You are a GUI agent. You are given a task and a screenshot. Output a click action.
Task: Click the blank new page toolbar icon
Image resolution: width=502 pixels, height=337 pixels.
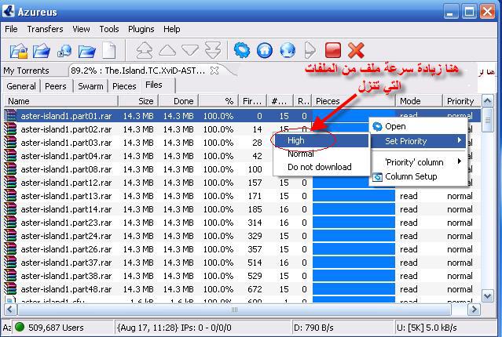(x=109, y=50)
